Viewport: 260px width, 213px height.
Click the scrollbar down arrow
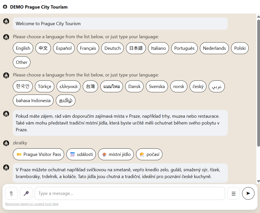(x=258, y=181)
